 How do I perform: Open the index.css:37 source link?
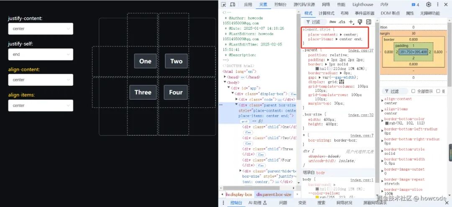tap(361, 51)
